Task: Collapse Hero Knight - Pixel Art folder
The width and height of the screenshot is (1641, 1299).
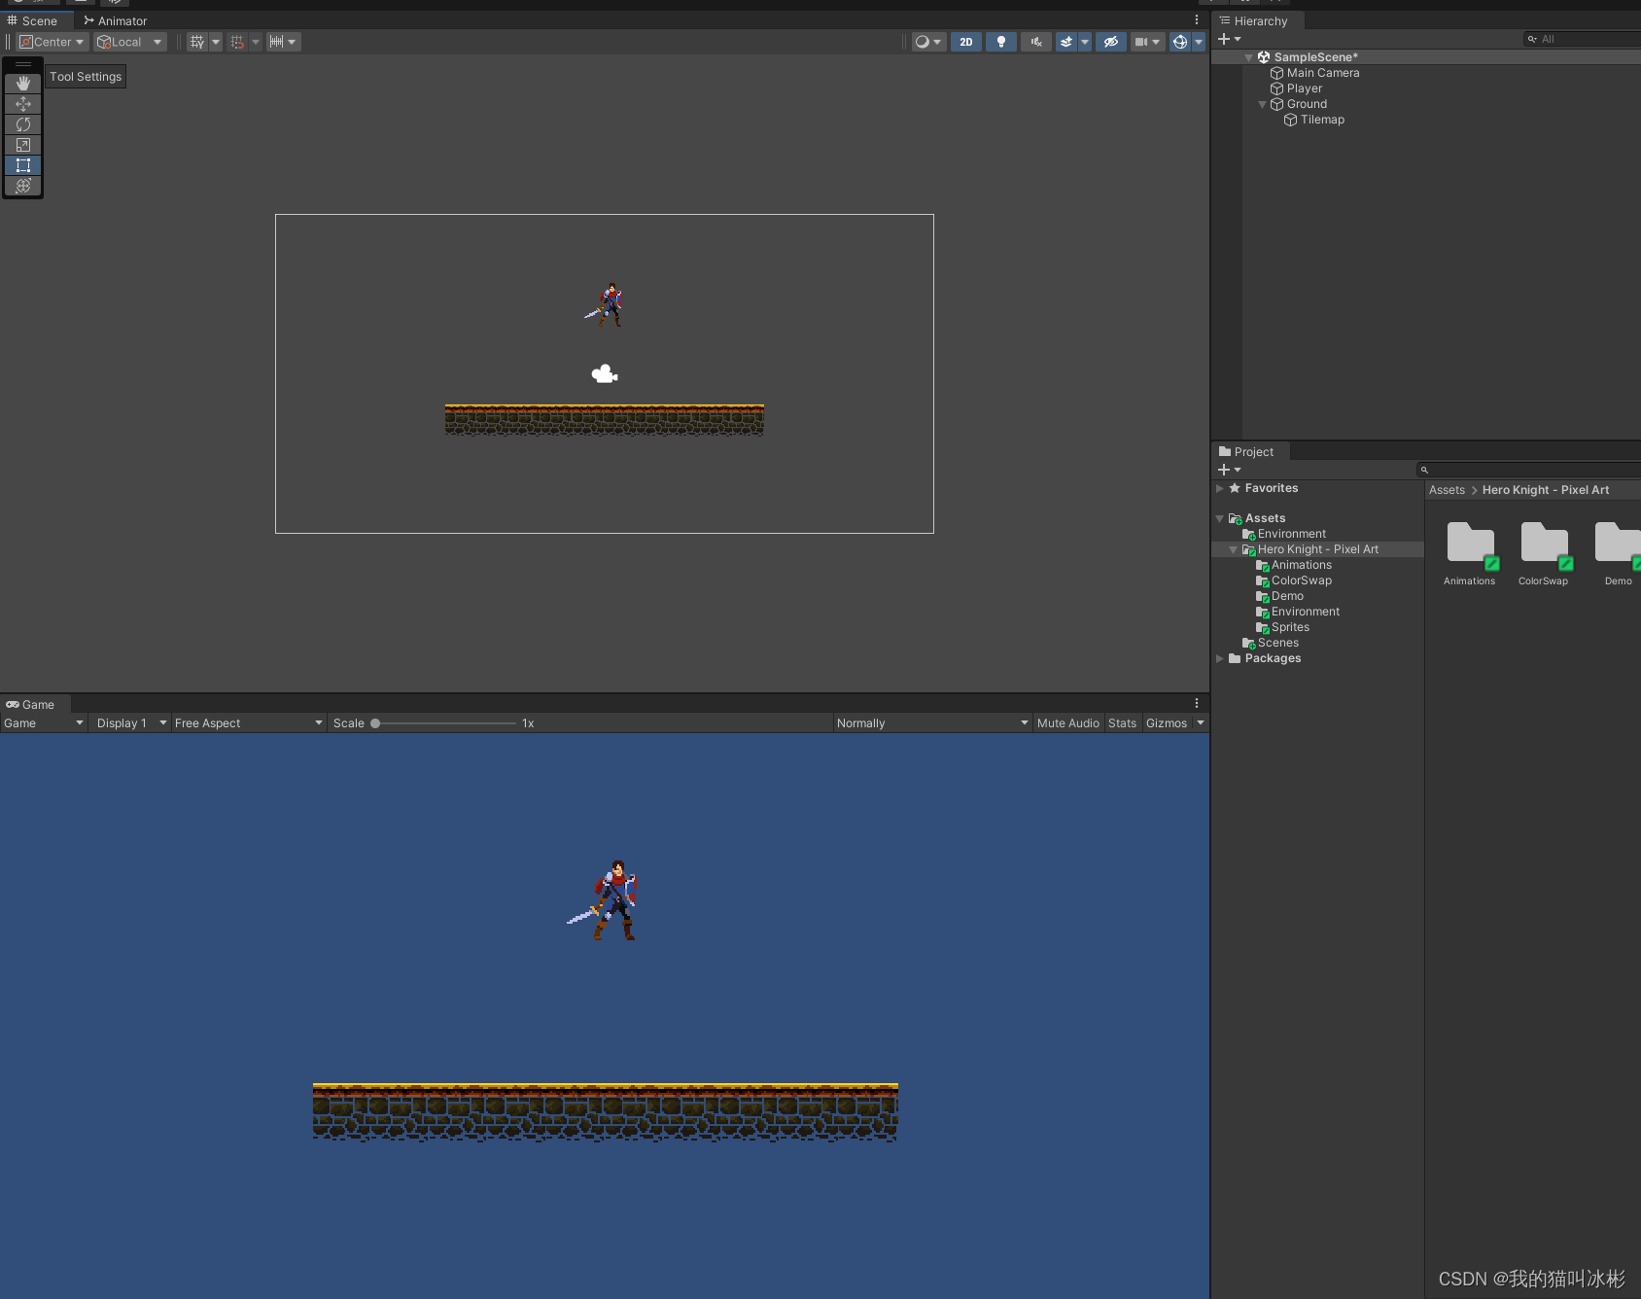Action: click(1233, 549)
